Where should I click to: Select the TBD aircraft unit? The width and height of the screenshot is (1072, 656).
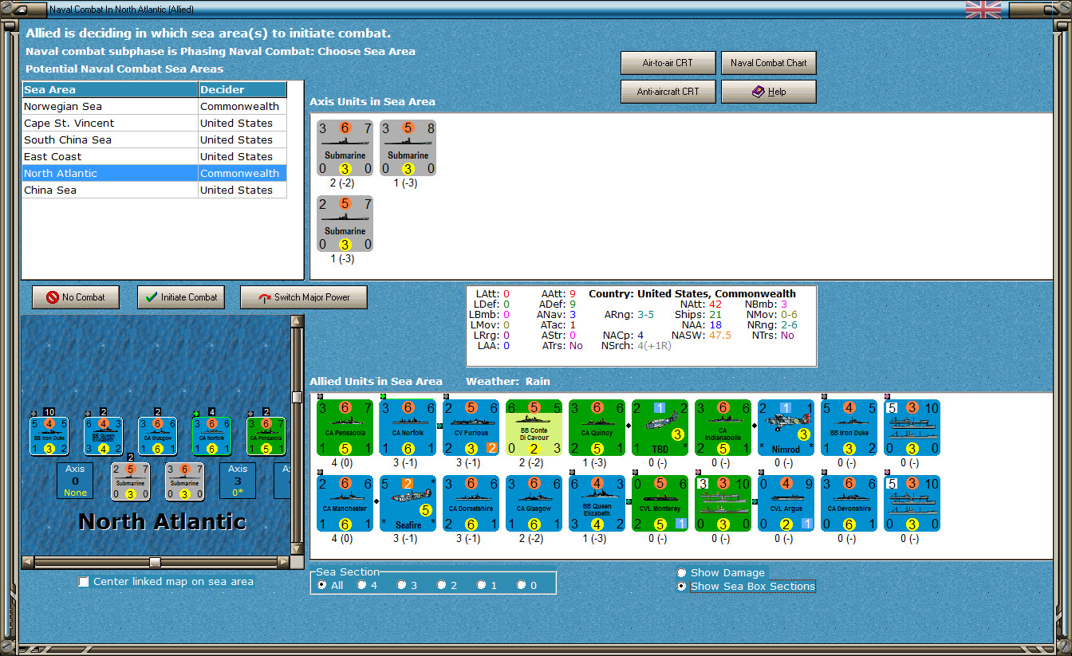(660, 427)
